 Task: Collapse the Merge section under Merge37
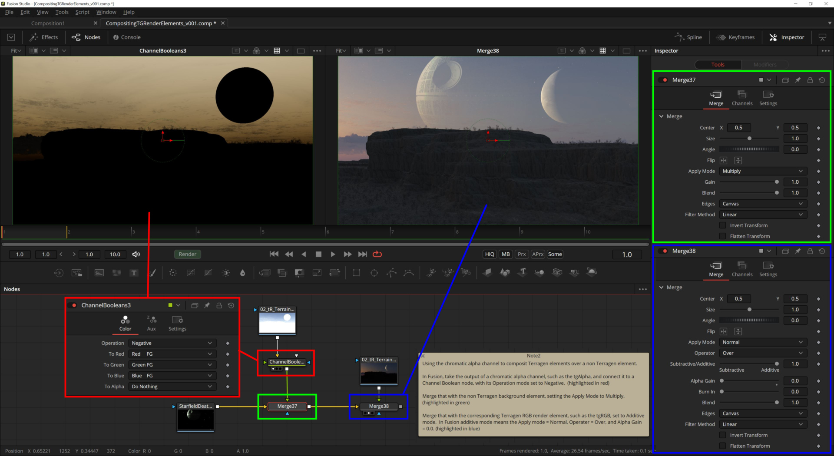pyautogui.click(x=661, y=116)
